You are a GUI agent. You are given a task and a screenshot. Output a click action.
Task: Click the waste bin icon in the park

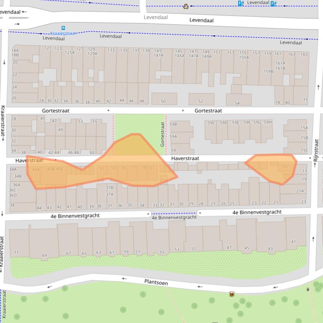308,289
